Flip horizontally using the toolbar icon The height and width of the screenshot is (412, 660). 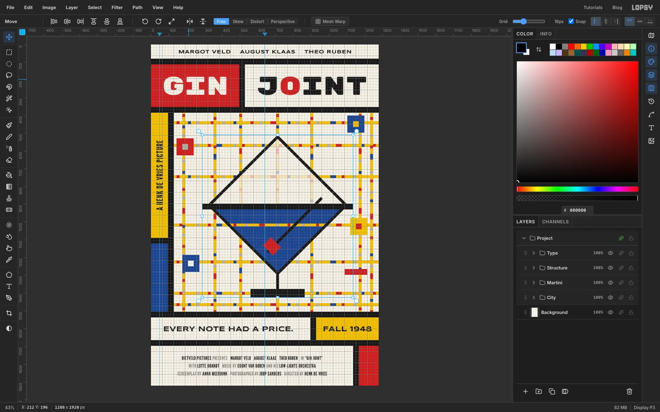190,21
